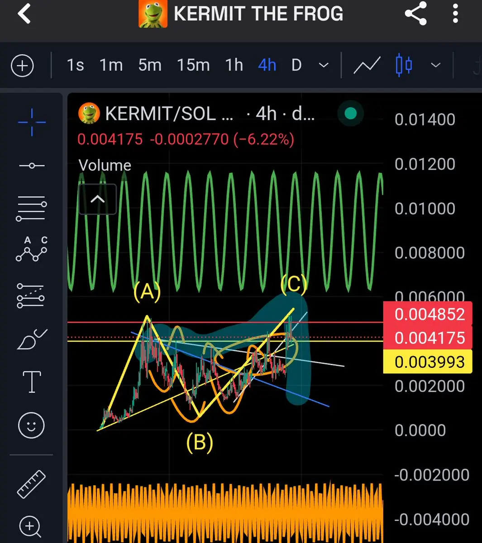The image size is (482, 543).
Task: Collapse the legend with the caret button
Action: pyautogui.click(x=97, y=199)
